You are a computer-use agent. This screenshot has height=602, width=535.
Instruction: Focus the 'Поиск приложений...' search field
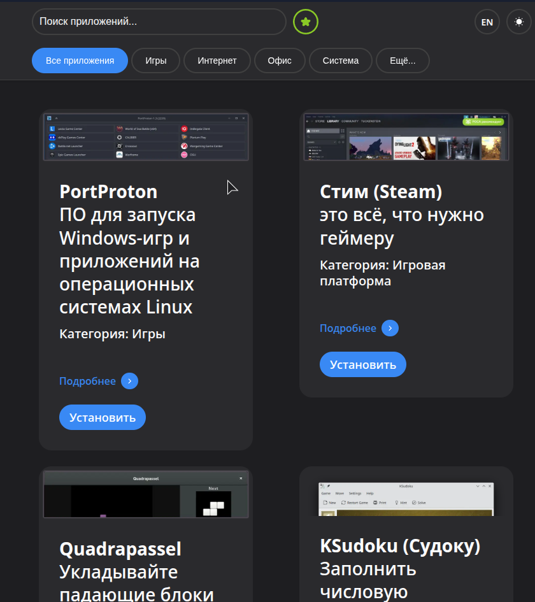pos(159,22)
